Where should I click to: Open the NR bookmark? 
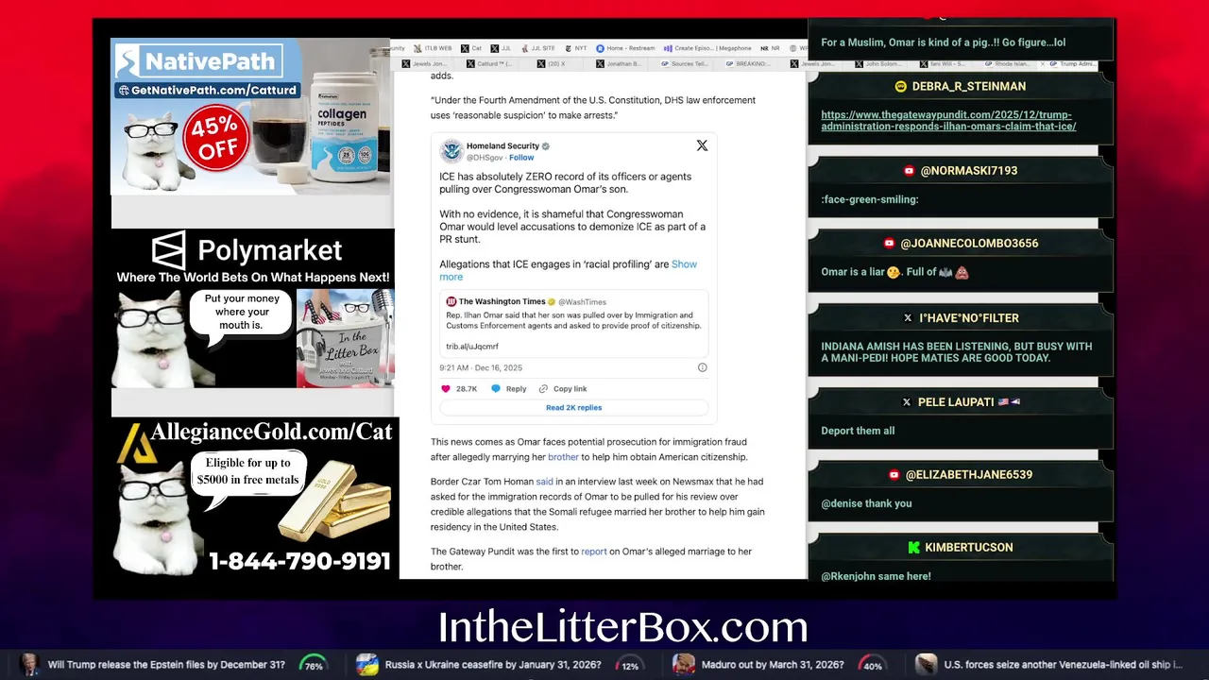(770, 48)
